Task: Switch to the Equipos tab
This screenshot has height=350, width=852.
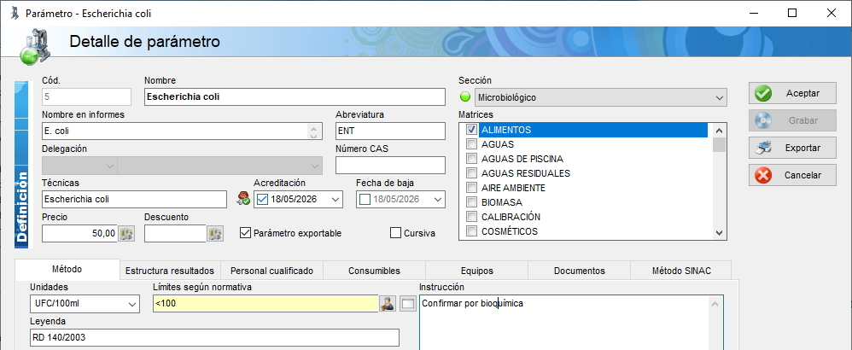Action: pyautogui.click(x=476, y=271)
